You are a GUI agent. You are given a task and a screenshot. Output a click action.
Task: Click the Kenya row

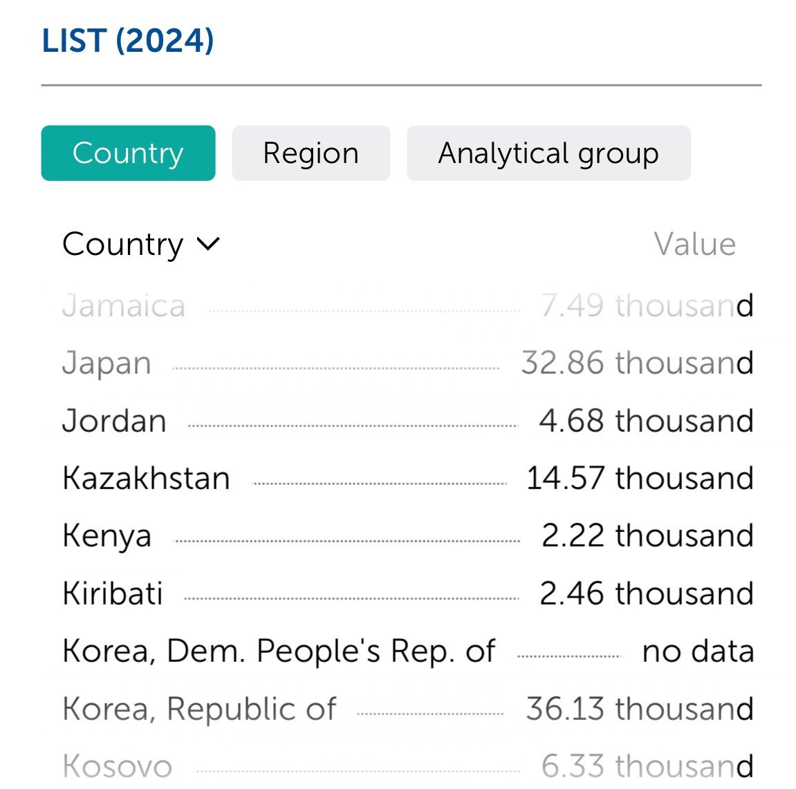point(107,535)
